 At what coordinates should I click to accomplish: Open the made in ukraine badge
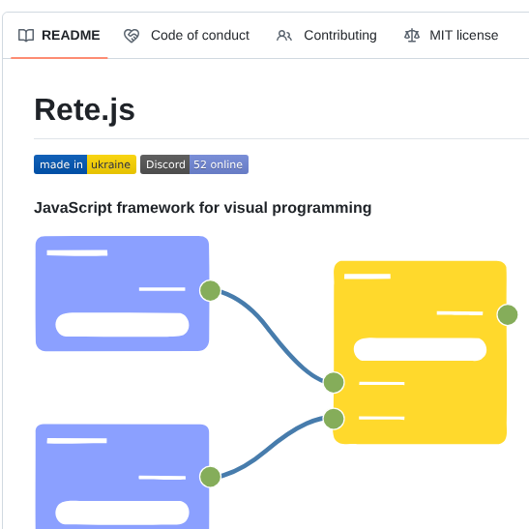[85, 164]
